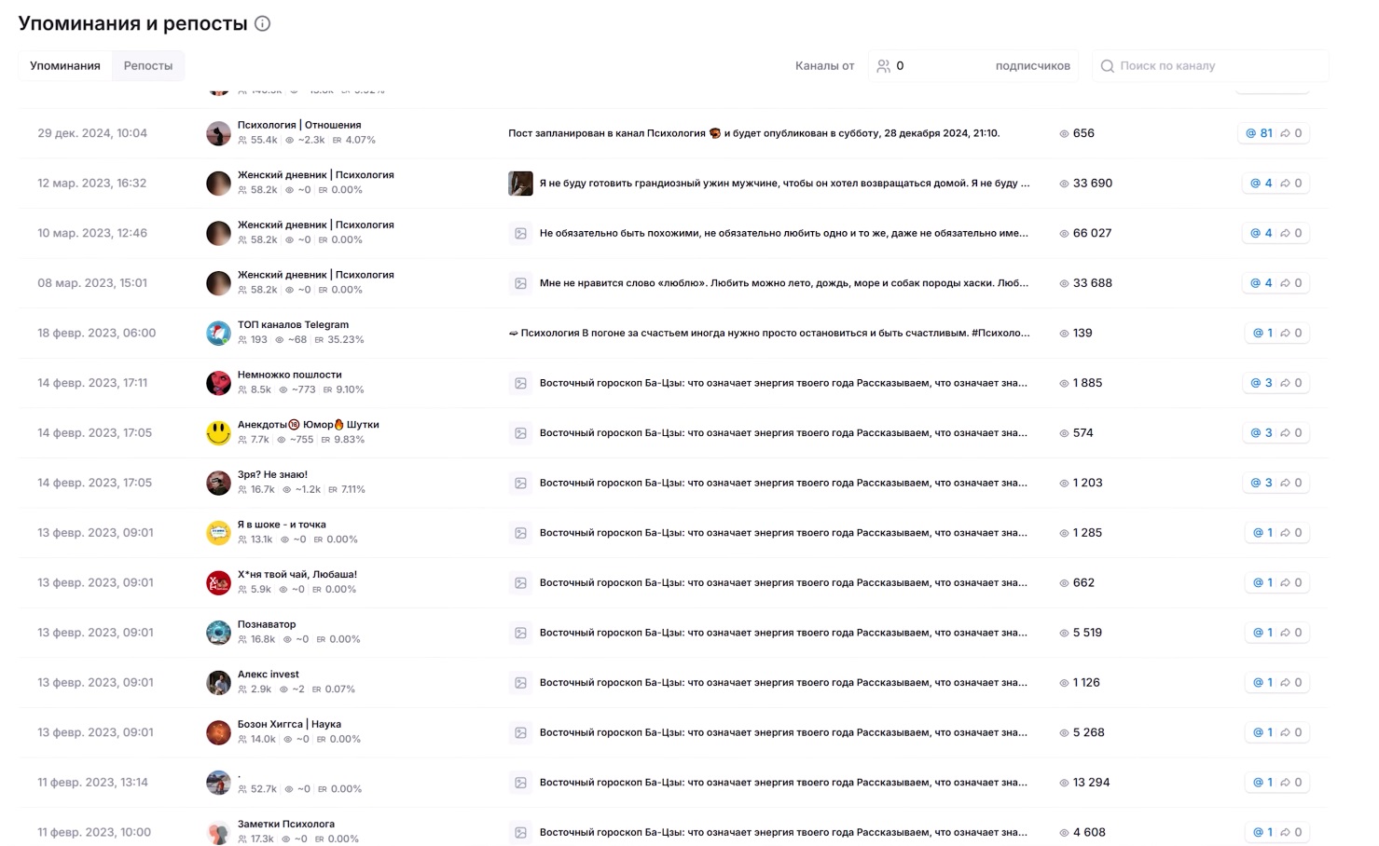Click the subscribers people icon near Каналы от
Viewport: 1379px width, 846px height.
coord(883,66)
